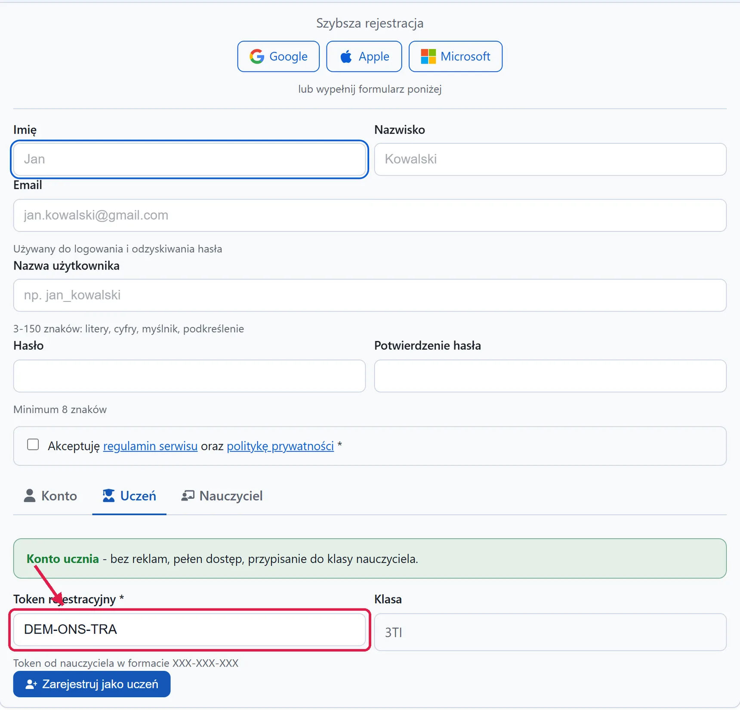This screenshot has height=710, width=740.
Task: Click the 'Minimum 8 znaków' hint
Action: point(60,409)
